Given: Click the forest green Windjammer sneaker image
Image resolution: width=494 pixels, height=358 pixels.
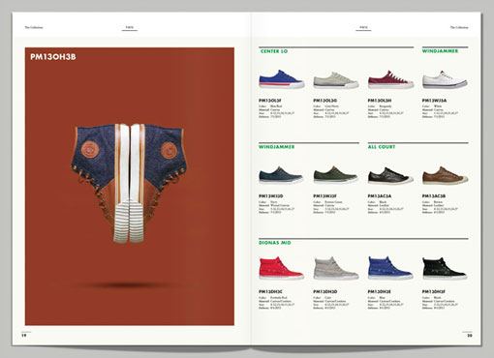Looking at the screenshot, I should tap(336, 175).
